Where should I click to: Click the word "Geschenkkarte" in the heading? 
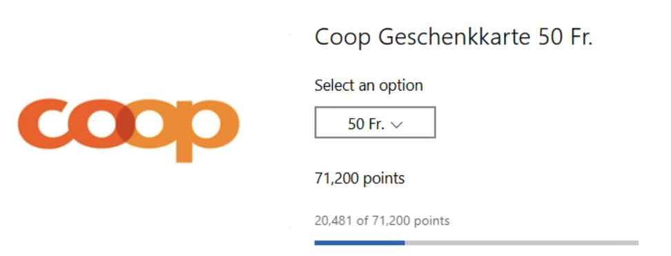pos(454,38)
